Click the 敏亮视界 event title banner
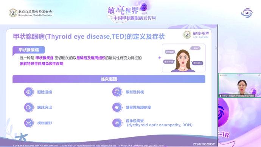261x147 pixels. 132,12
